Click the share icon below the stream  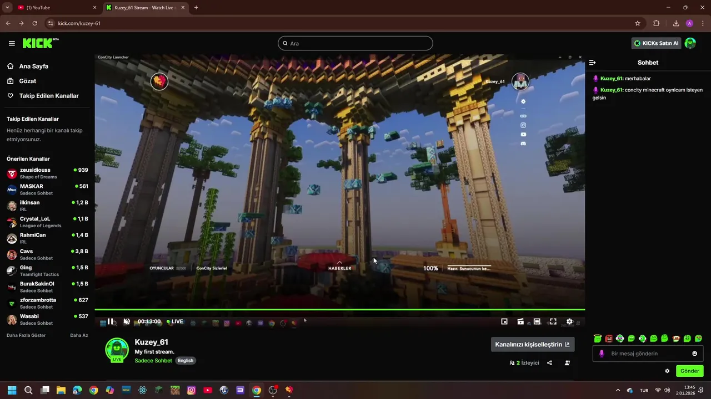point(549,363)
